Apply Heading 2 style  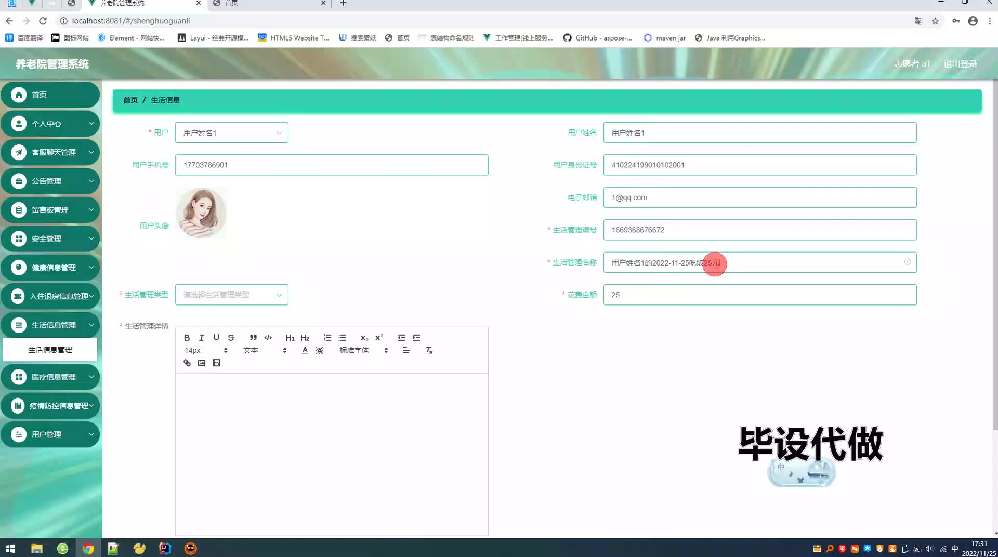click(x=305, y=338)
